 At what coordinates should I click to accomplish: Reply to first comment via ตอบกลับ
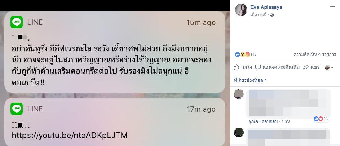(270, 121)
